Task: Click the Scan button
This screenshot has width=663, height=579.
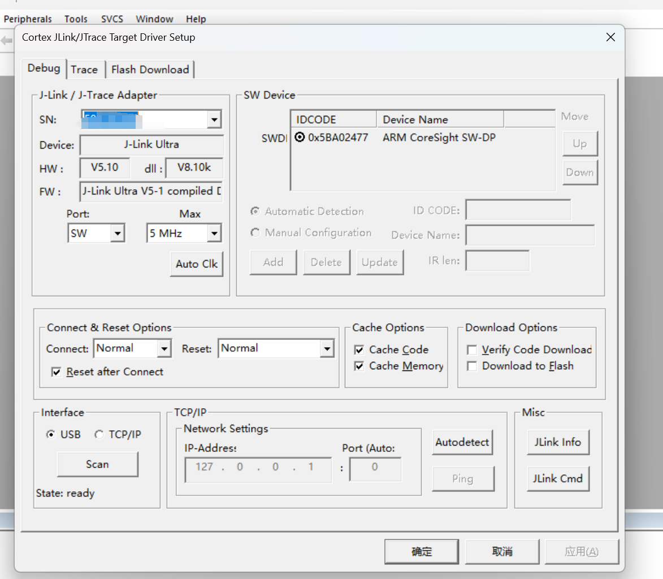Action: pyautogui.click(x=98, y=464)
